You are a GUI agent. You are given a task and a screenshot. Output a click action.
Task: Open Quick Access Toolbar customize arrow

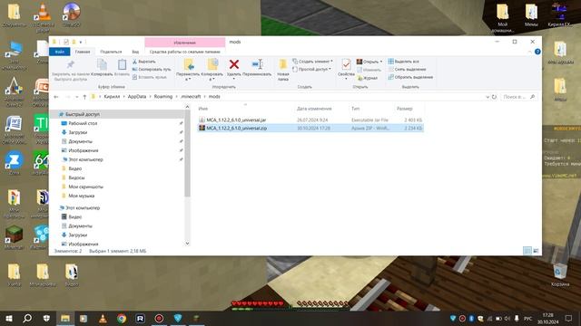click(x=81, y=43)
